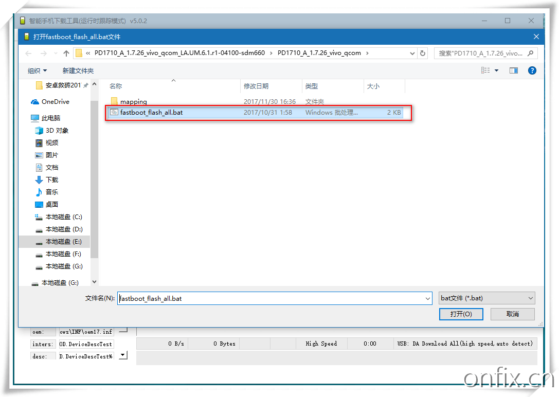Click the 打开(O) button
Viewport: 559px width, 397px height.
click(x=460, y=314)
